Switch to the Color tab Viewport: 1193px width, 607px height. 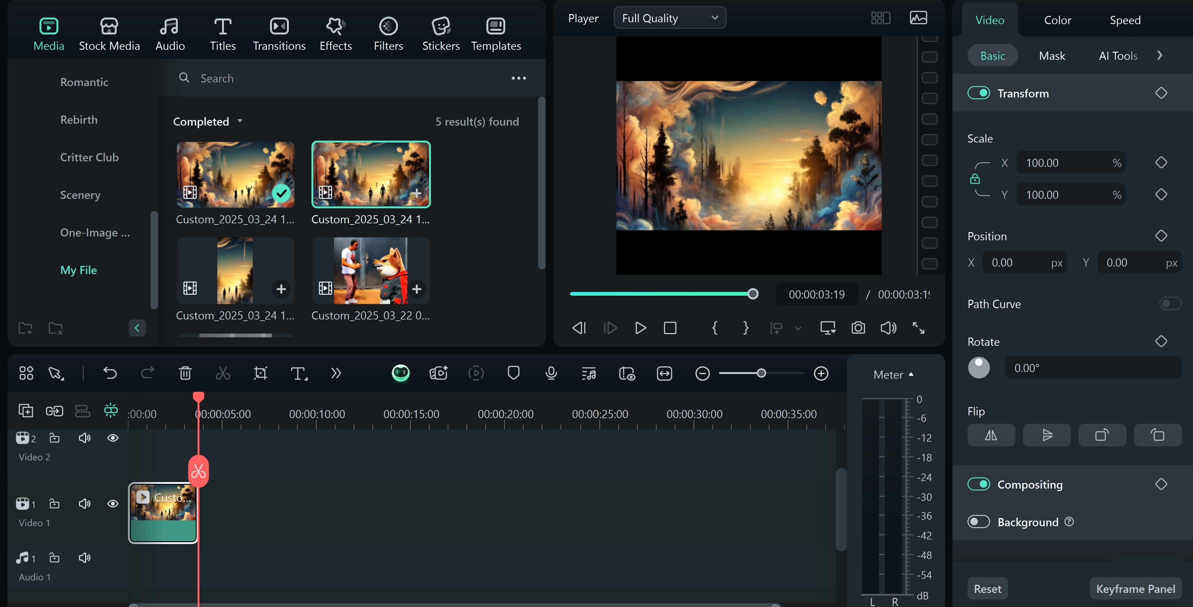click(x=1057, y=20)
